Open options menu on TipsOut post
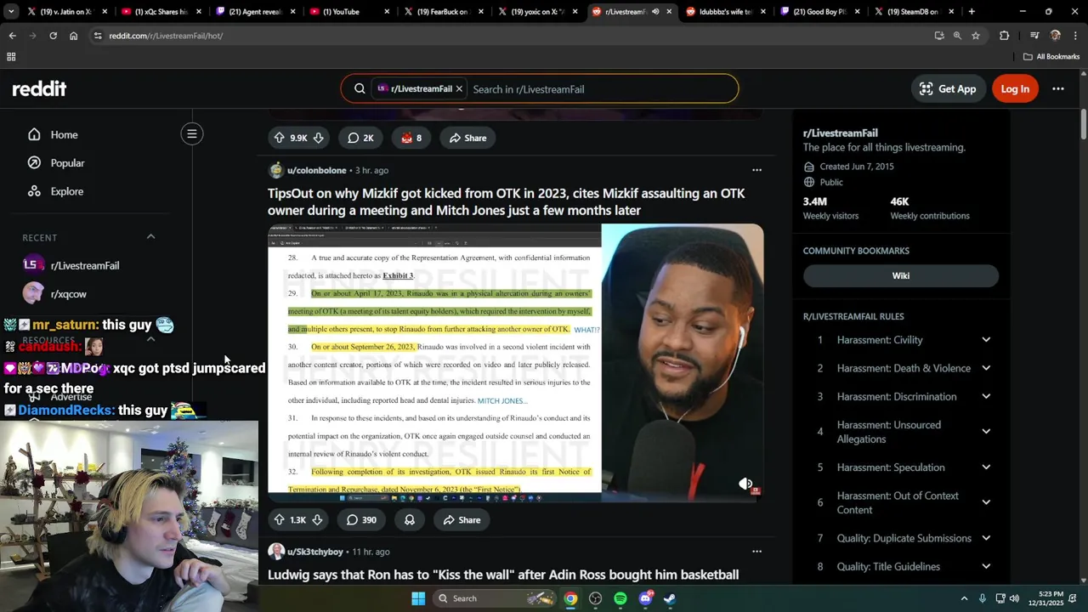The image size is (1088, 612). (x=756, y=170)
